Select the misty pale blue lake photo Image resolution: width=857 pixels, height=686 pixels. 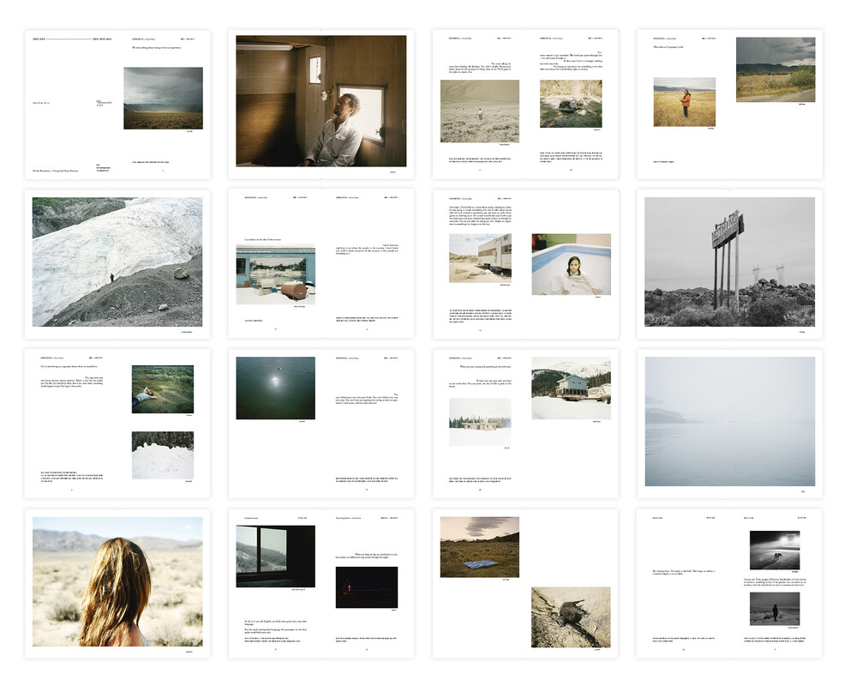[729, 421]
